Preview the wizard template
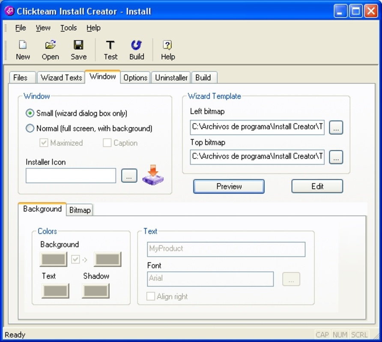This screenshot has height=342, width=382. coord(229,186)
